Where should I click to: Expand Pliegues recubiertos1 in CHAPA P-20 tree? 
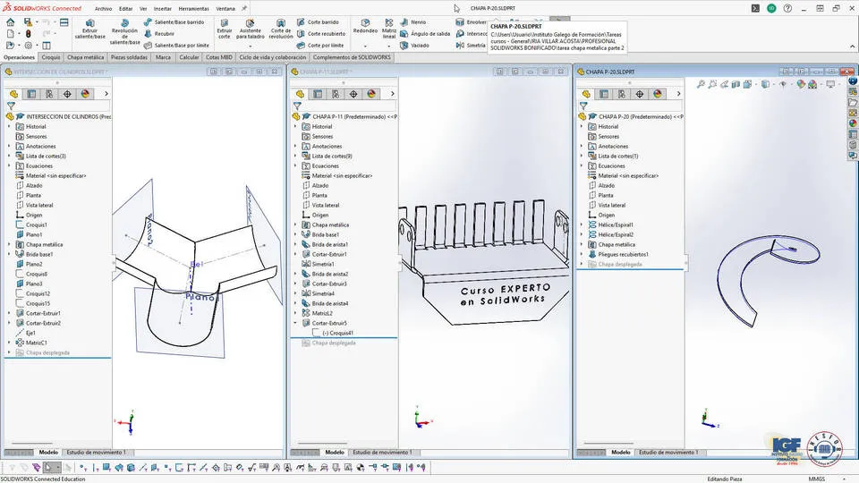point(582,254)
